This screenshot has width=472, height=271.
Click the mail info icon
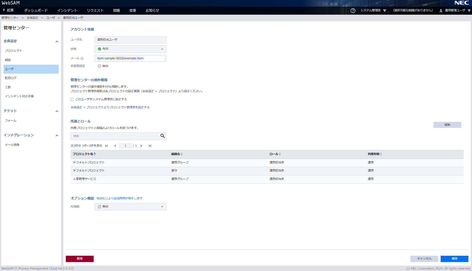[x=82, y=59]
